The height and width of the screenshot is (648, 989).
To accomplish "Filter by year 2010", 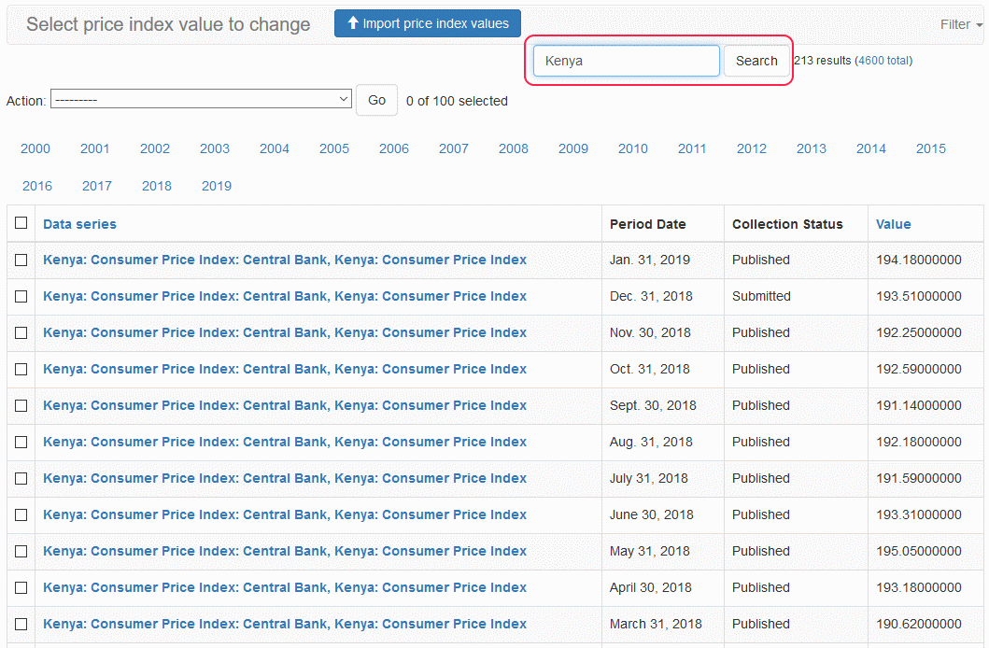I will point(632,148).
